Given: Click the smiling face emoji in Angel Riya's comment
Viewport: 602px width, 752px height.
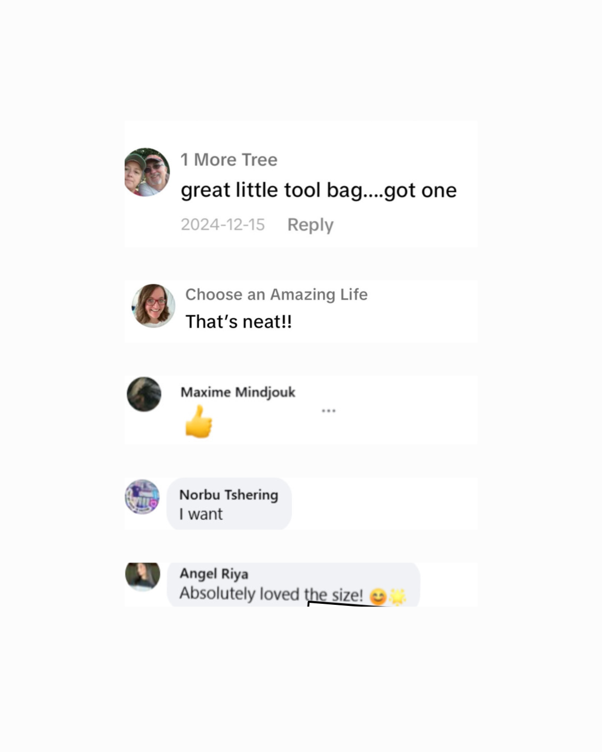Looking at the screenshot, I should click(x=378, y=597).
